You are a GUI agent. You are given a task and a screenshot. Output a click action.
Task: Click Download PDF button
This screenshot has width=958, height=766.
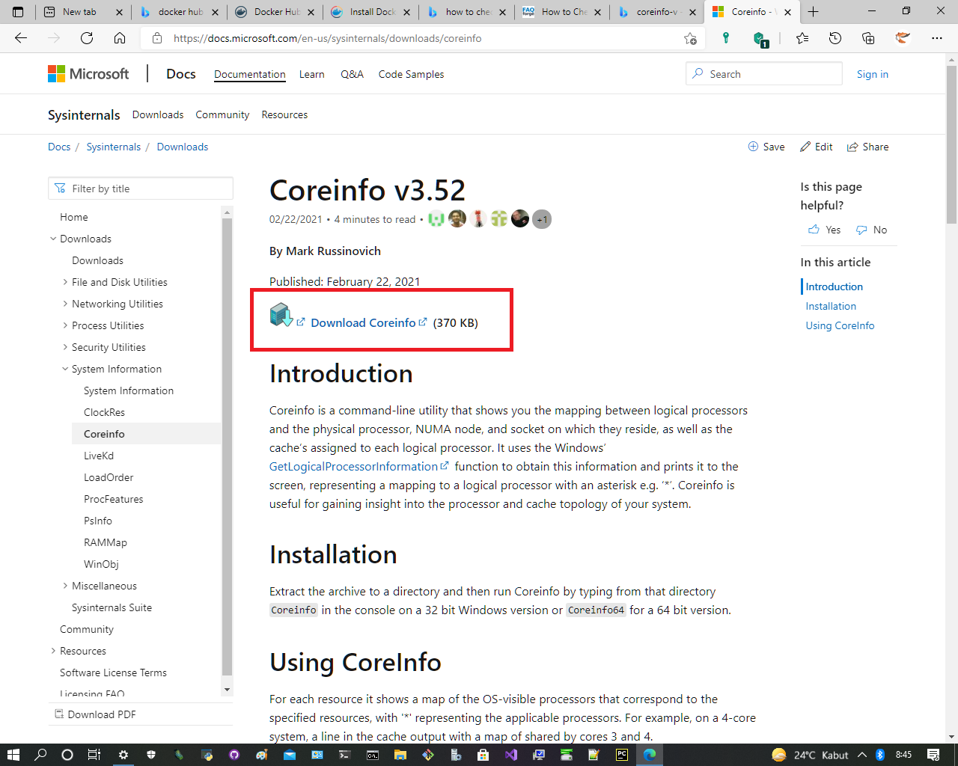click(x=95, y=714)
